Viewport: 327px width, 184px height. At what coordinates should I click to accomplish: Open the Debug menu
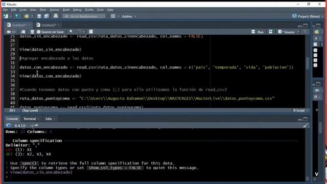pos(77,10)
